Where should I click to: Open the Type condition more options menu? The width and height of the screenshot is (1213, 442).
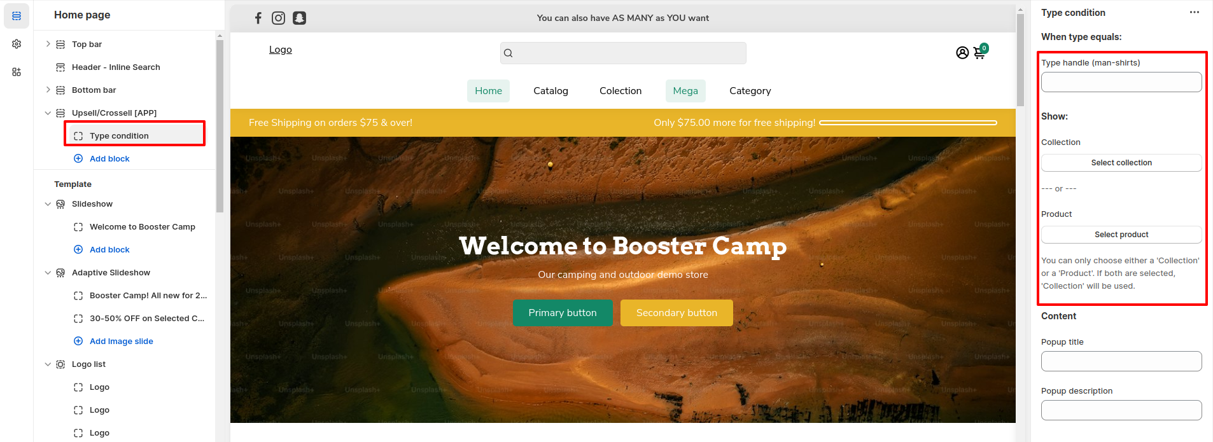(x=1195, y=13)
